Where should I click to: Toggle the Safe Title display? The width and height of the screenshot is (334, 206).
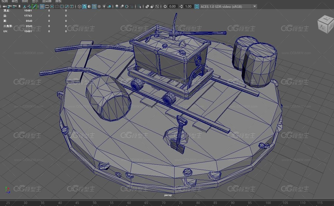72,6
